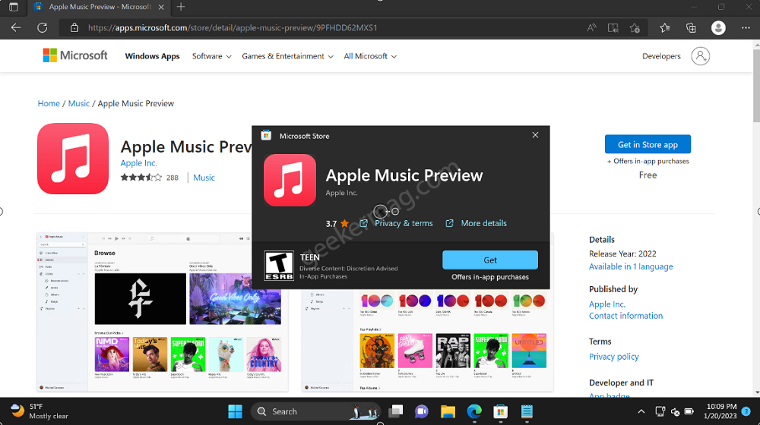Open Contact information link
760x425 pixels.
point(625,316)
